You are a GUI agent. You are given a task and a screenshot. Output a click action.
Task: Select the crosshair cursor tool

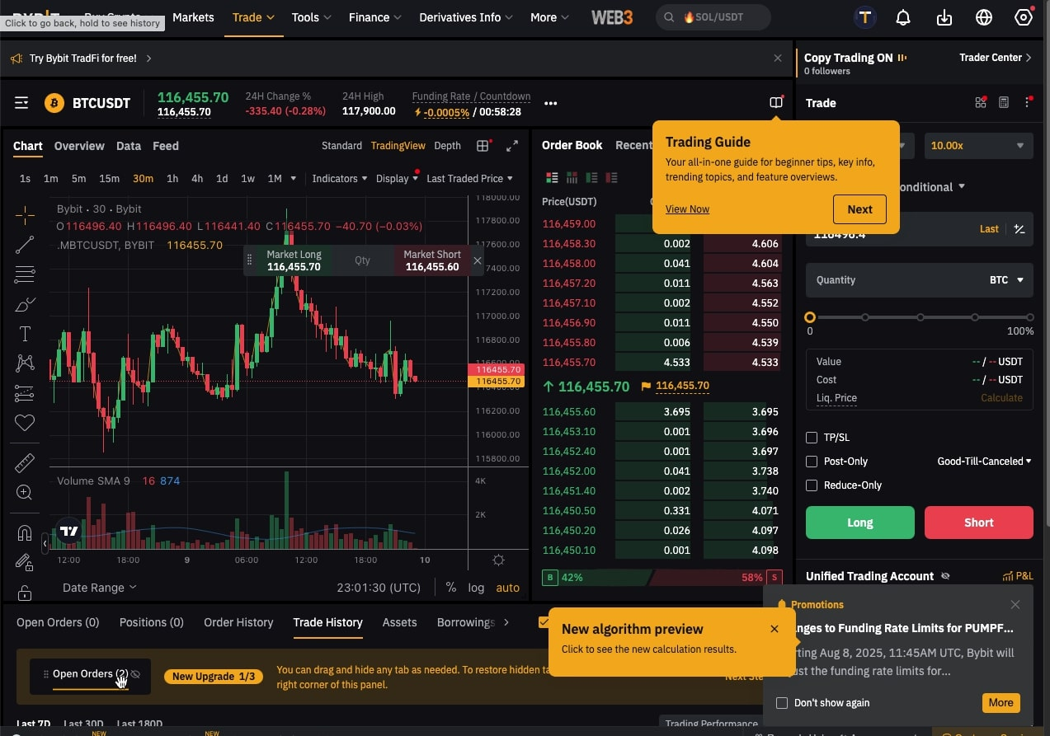[x=25, y=214]
